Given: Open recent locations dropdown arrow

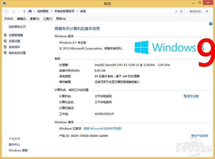Looking at the screenshot, I should (x=19, y=11).
